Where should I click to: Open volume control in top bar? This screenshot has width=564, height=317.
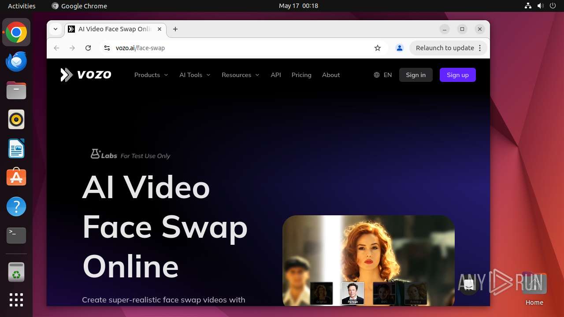pyautogui.click(x=541, y=6)
